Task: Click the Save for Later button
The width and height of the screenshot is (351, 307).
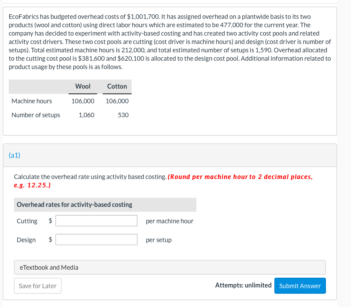Action: click(x=38, y=286)
